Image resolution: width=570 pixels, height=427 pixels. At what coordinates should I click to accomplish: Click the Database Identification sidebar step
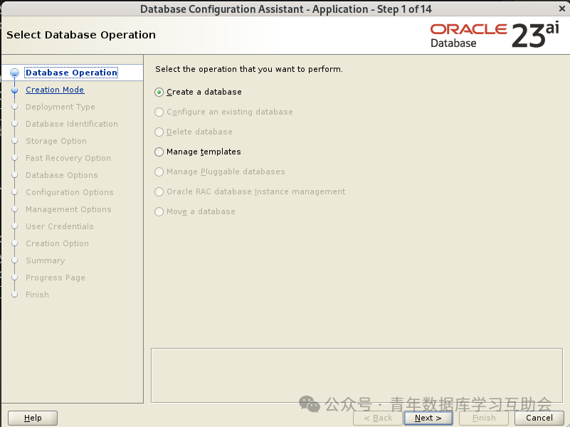(72, 124)
